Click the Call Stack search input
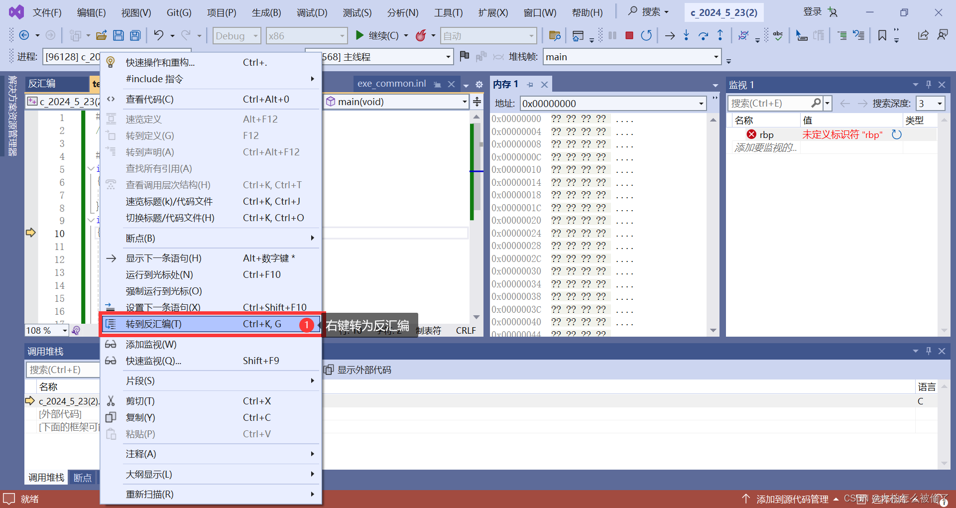956x508 pixels. (x=62, y=370)
